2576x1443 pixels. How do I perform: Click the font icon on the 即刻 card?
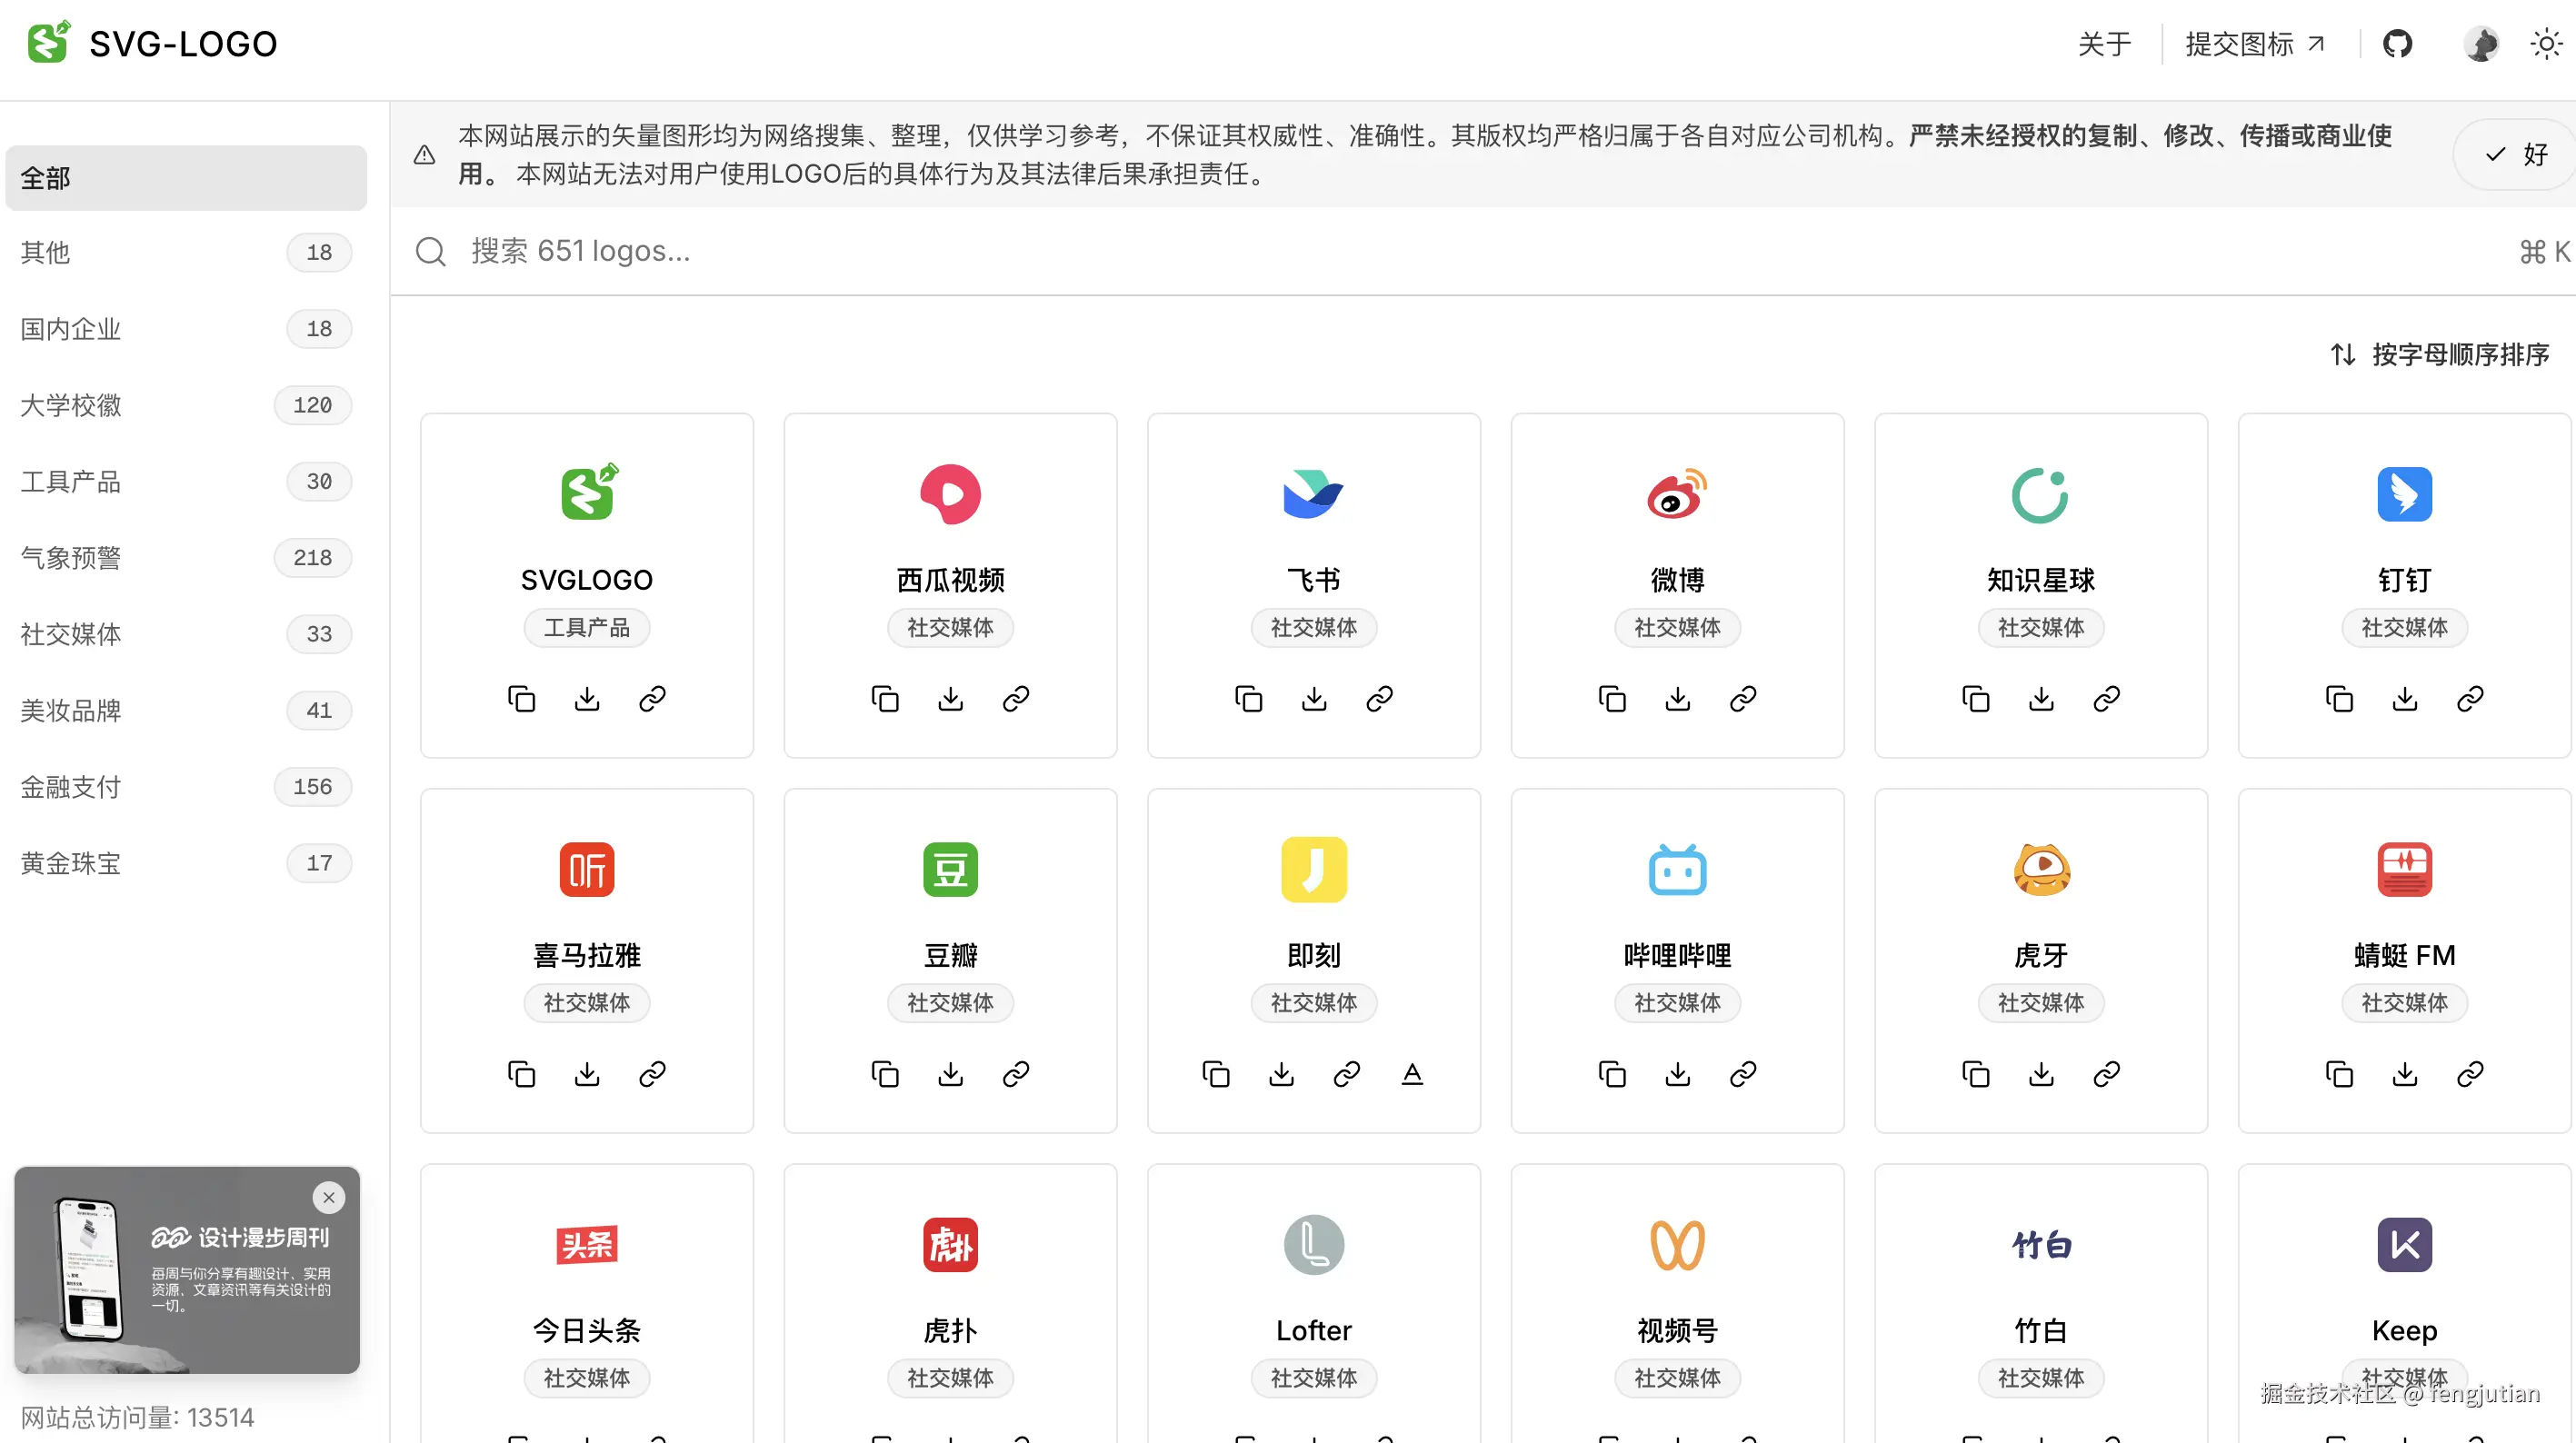pos(1412,1073)
